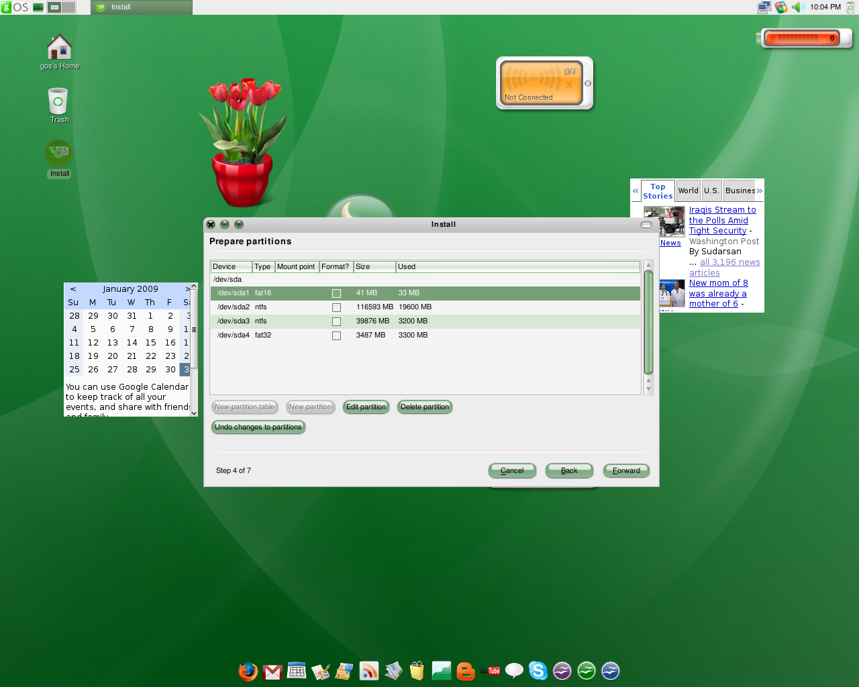Click the Edit partition button
Image resolution: width=859 pixels, height=687 pixels.
[366, 407]
